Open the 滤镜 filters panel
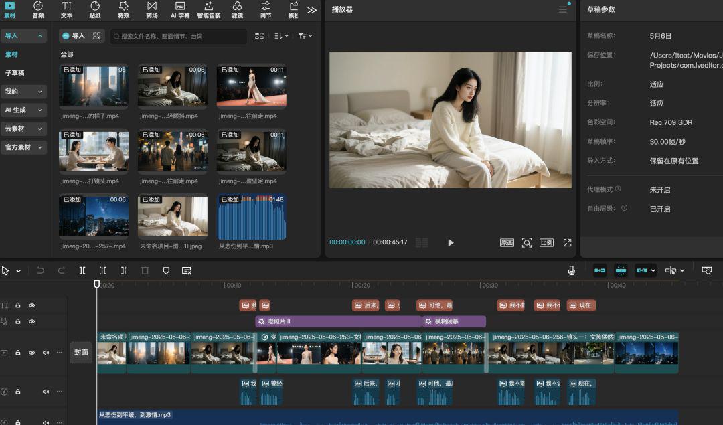 point(237,10)
